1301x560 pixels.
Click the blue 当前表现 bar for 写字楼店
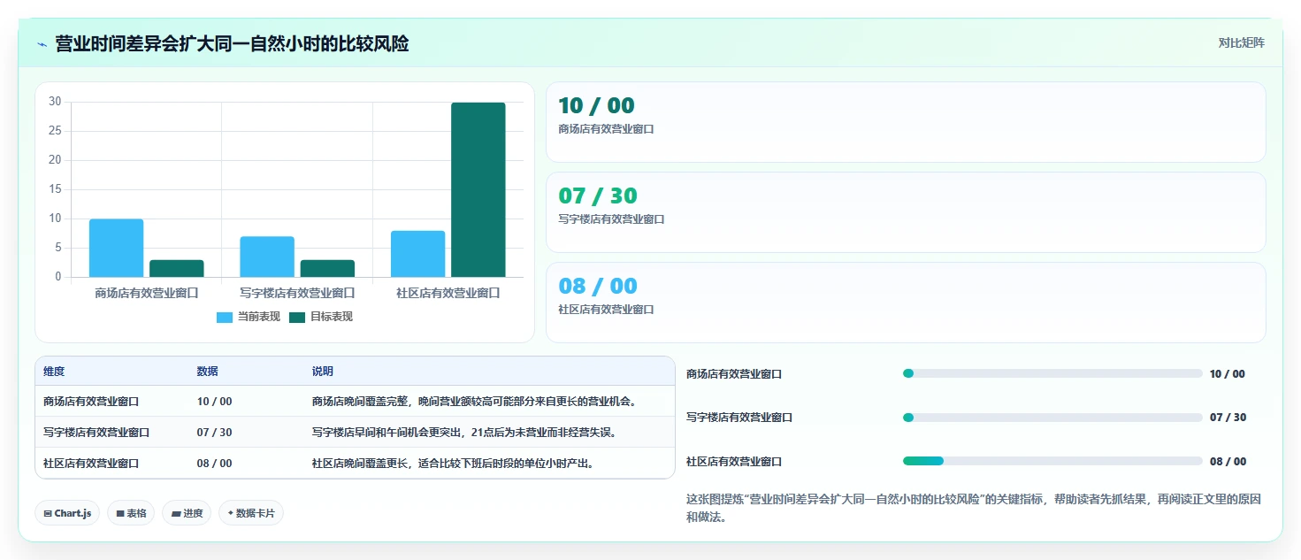point(267,257)
